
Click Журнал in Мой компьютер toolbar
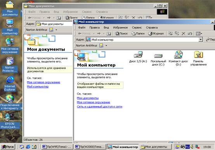pos(156,33)
